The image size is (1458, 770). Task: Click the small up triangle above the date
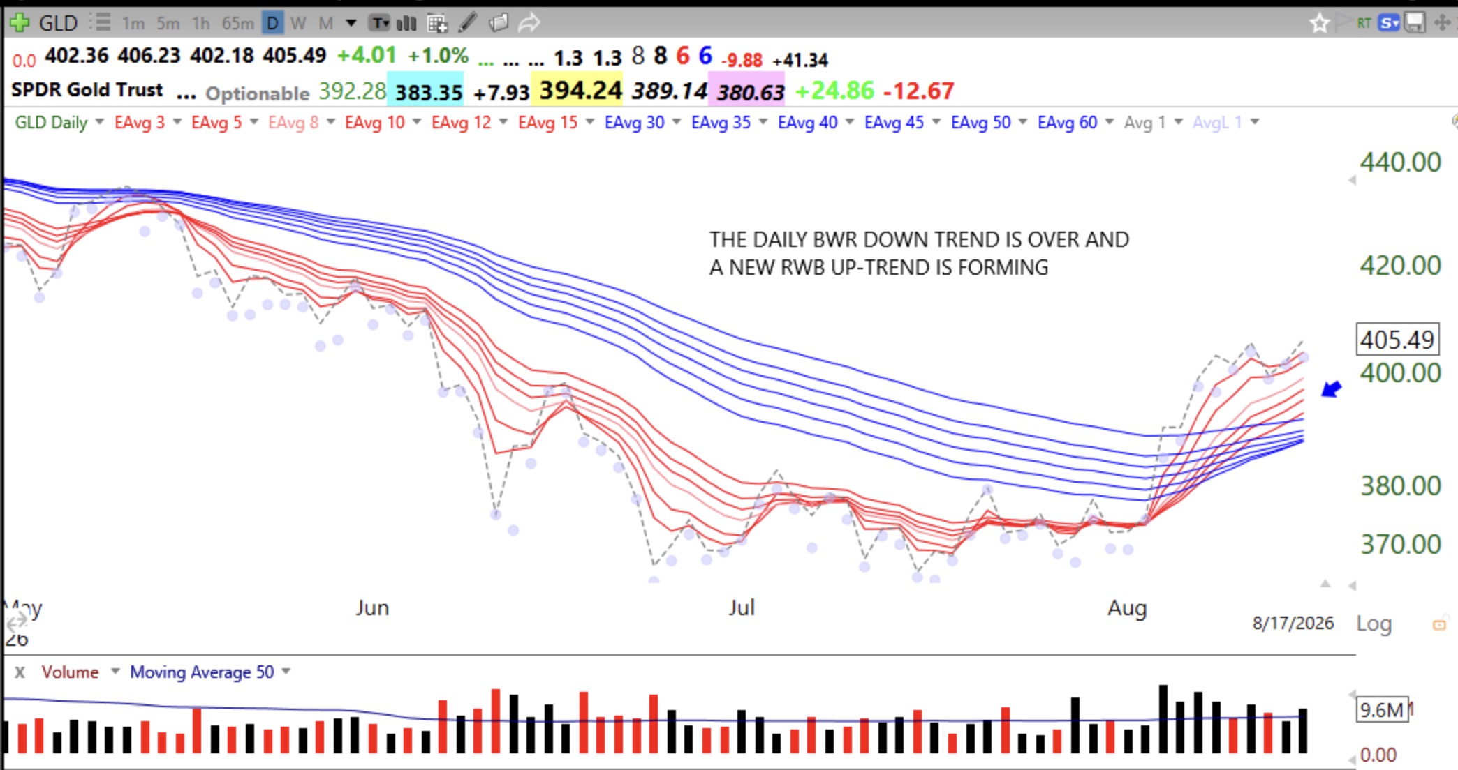1325,583
